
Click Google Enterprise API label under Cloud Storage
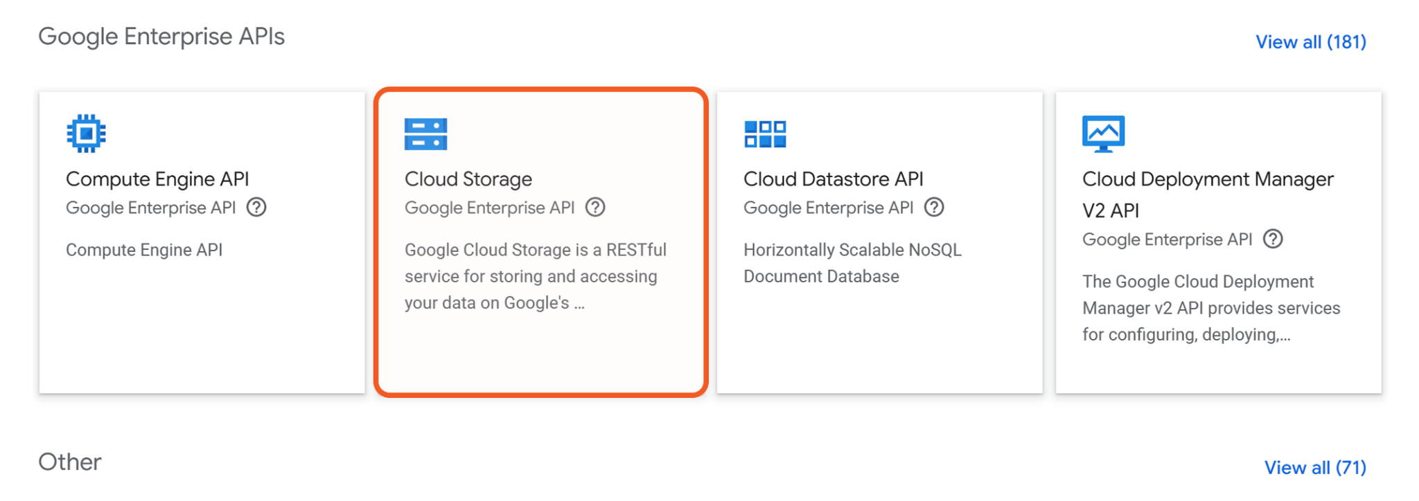click(489, 208)
